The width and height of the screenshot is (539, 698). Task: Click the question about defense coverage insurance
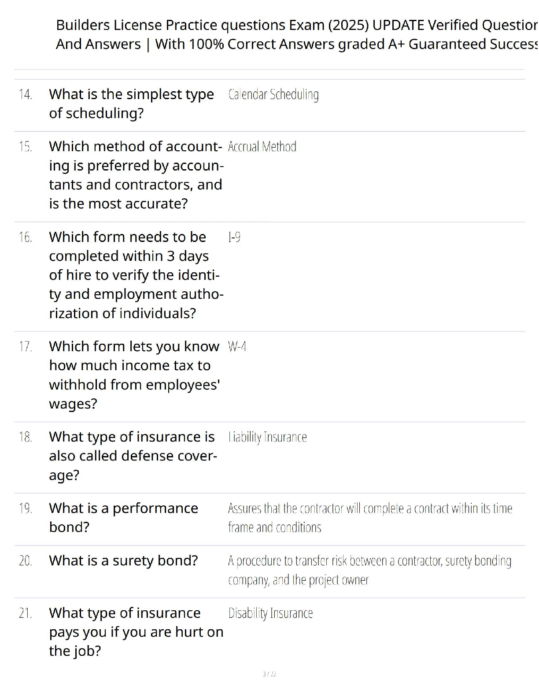[x=132, y=456]
